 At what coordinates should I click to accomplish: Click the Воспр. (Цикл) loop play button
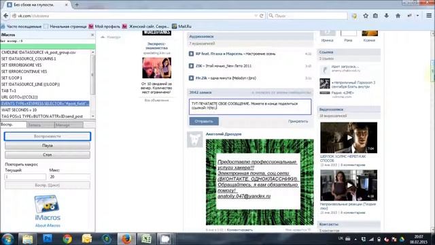point(48,185)
